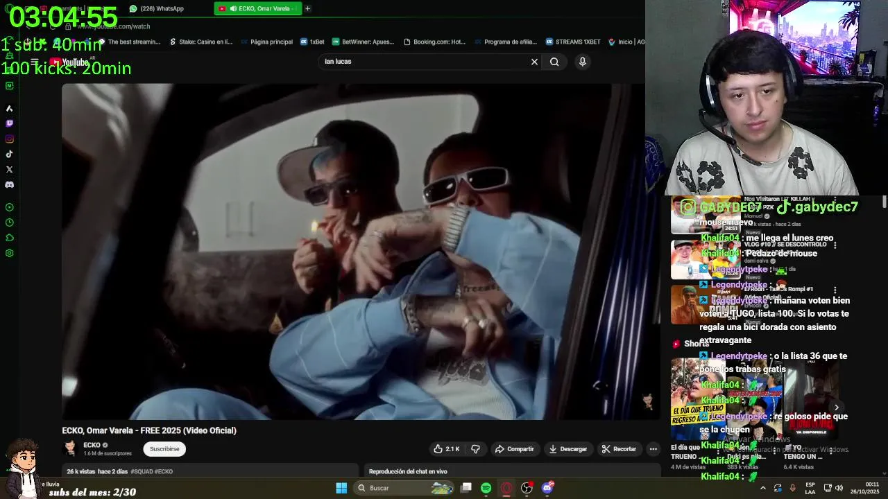Image resolution: width=888 pixels, height=499 pixels.
Task: Open the ECKO channel avatar
Action: click(70, 448)
